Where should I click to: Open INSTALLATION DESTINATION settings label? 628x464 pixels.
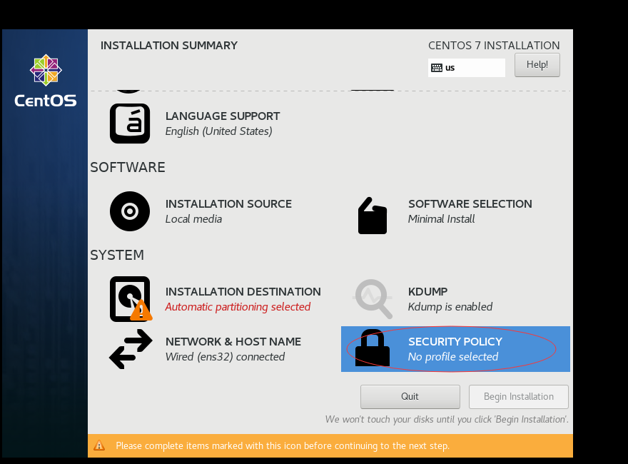point(243,292)
